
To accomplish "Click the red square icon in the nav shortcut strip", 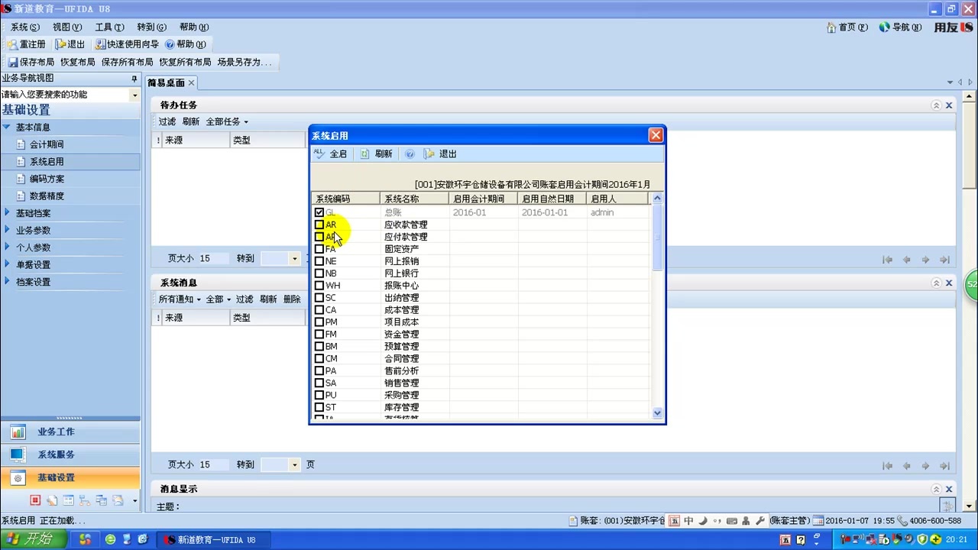I will click(35, 500).
